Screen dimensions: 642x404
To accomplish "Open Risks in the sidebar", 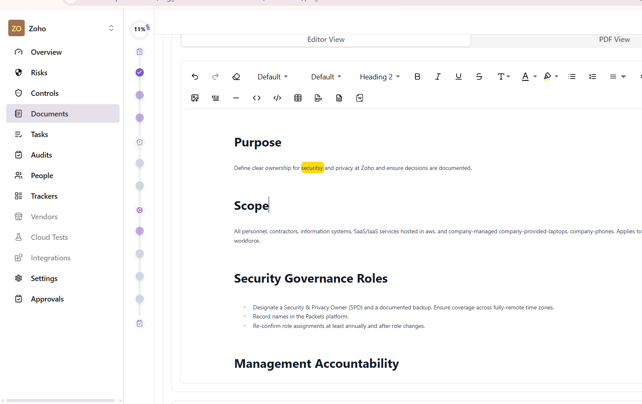I will coord(39,73).
